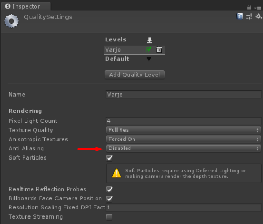Screen dimensions: 263x224
Task: Toggle the Inspector lock icon
Action: tap(249, 8)
